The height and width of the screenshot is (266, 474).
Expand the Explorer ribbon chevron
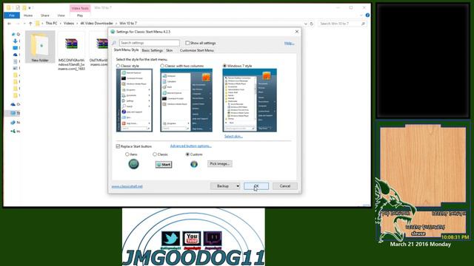(x=361, y=15)
